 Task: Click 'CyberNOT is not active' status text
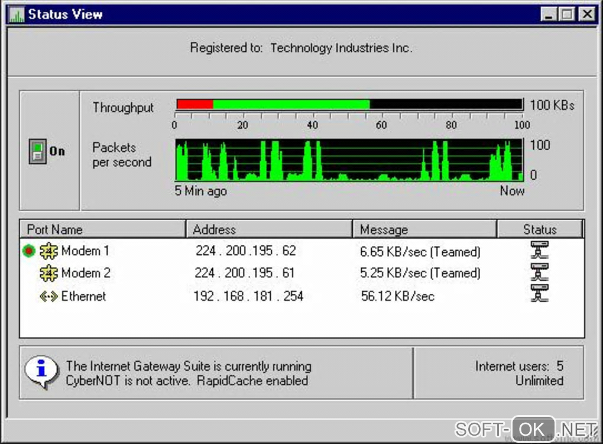tap(128, 381)
